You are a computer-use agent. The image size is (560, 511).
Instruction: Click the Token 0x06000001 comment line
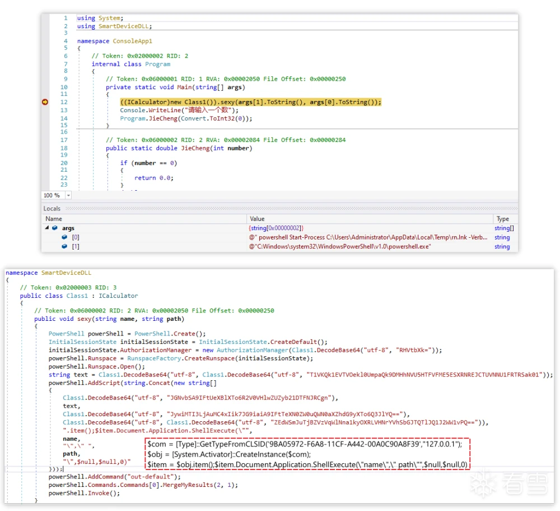coord(226,79)
